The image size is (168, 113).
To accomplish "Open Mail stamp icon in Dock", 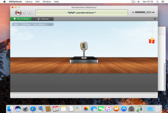I will click(41, 109).
